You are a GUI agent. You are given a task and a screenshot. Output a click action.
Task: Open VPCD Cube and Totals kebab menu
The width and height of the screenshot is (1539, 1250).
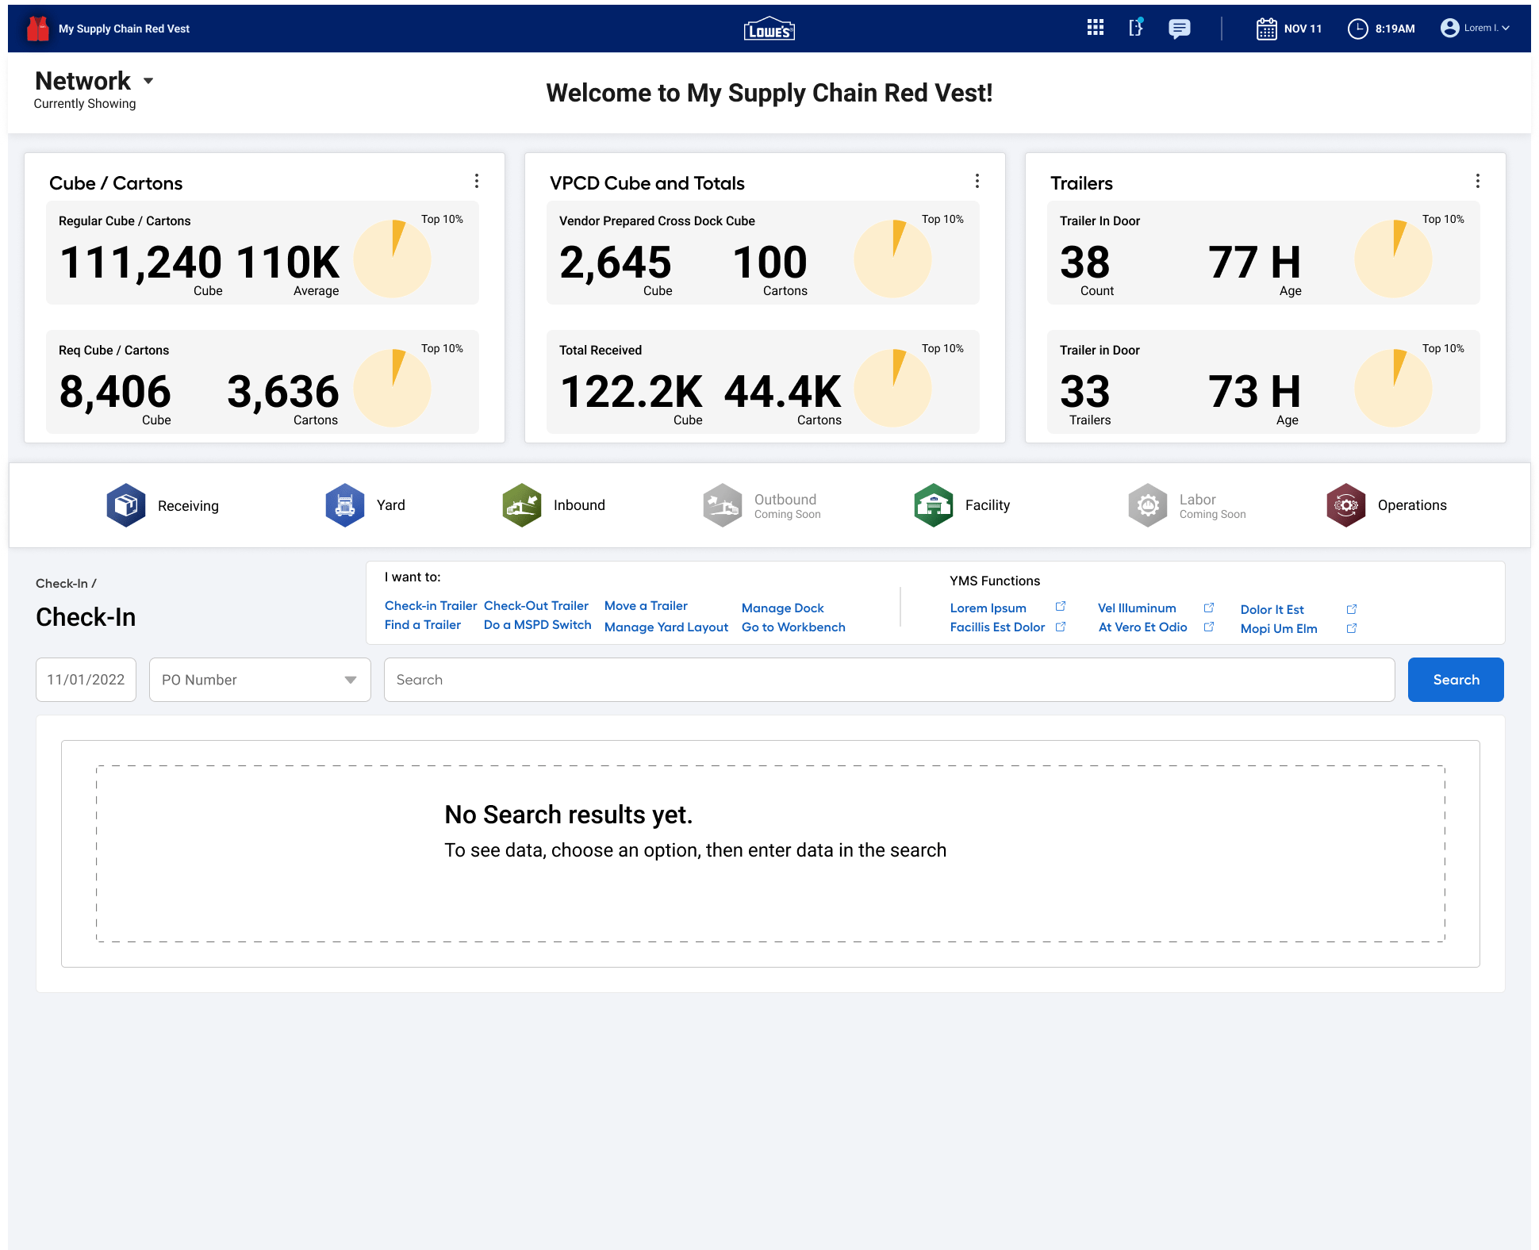tap(977, 181)
